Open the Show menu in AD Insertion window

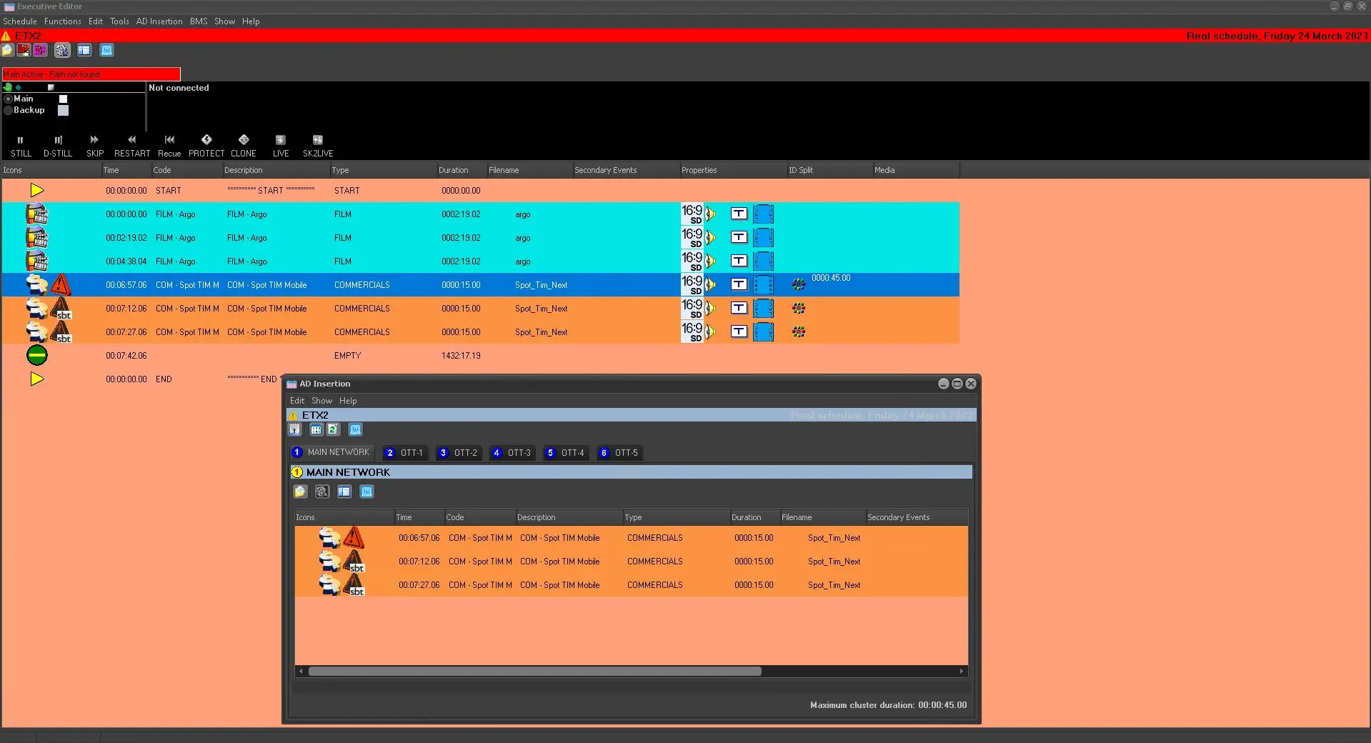(321, 401)
